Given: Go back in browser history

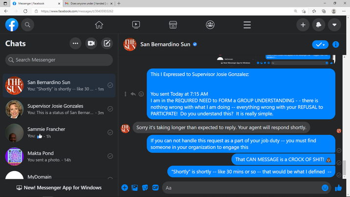Looking at the screenshot, I should tap(6, 11).
